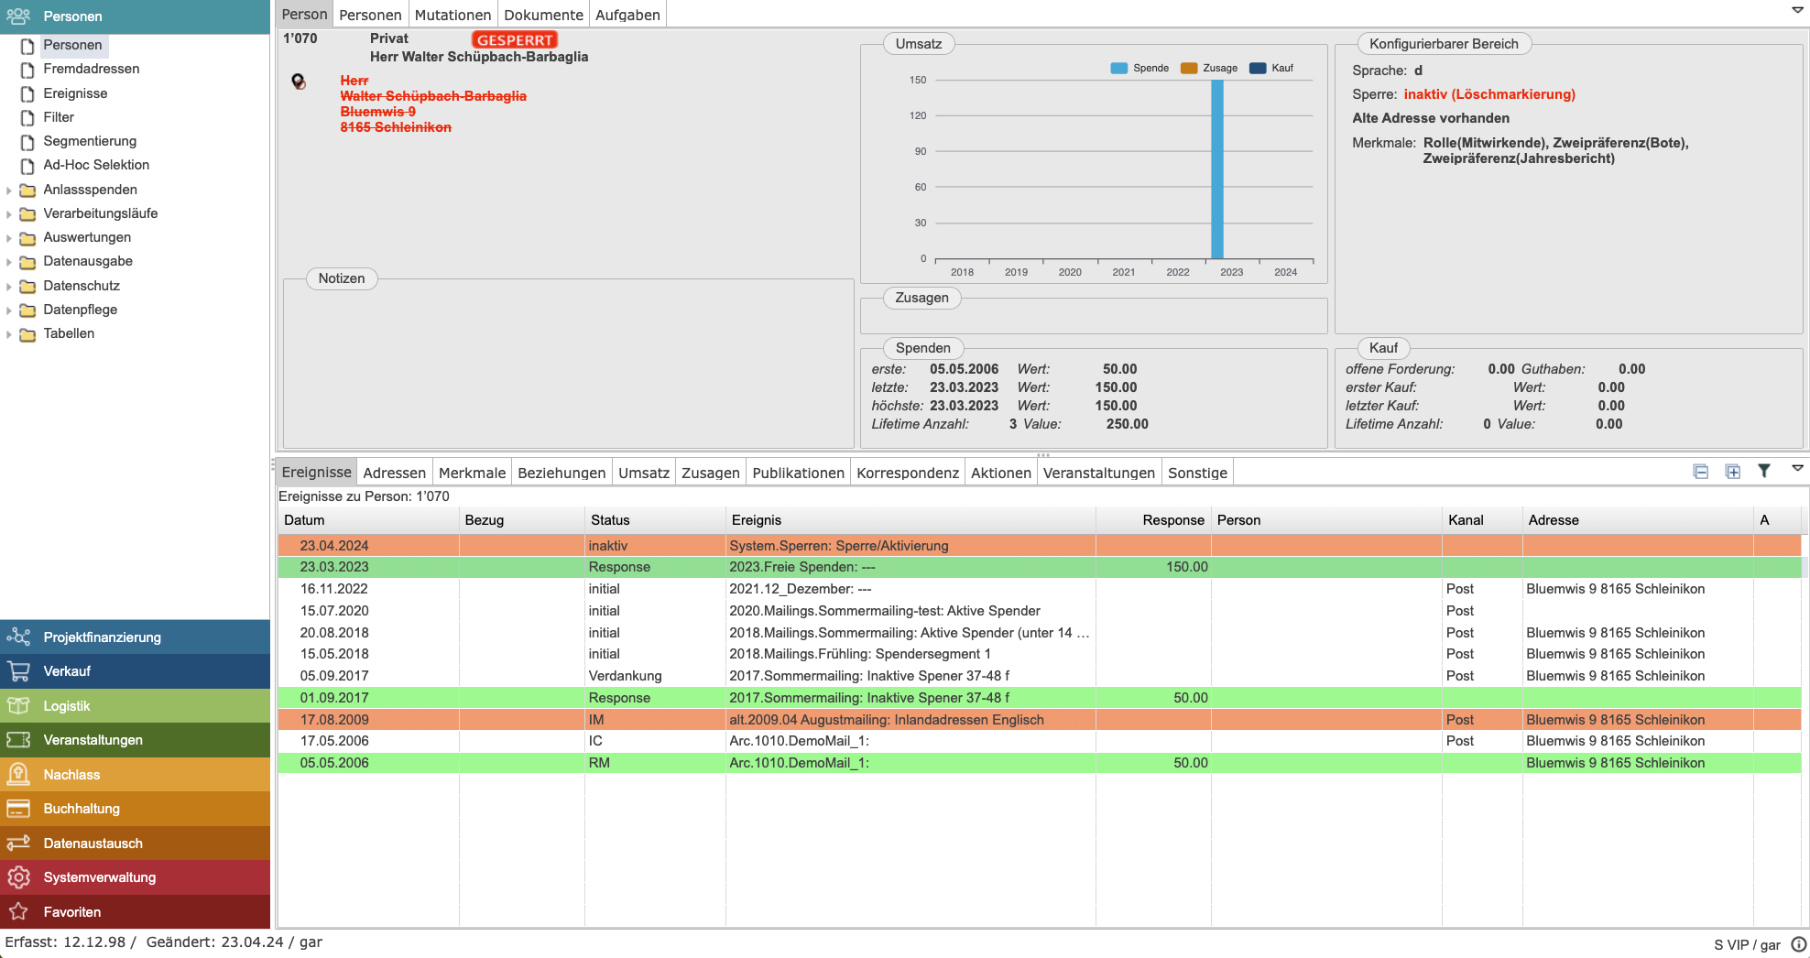This screenshot has height=958, width=1810.
Task: Open the view menu arrow at top right
Action: tap(1797, 10)
